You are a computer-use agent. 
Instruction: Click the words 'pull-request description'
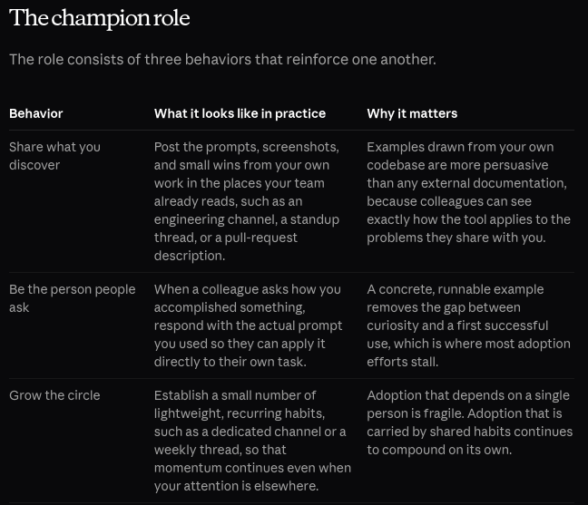(x=226, y=247)
